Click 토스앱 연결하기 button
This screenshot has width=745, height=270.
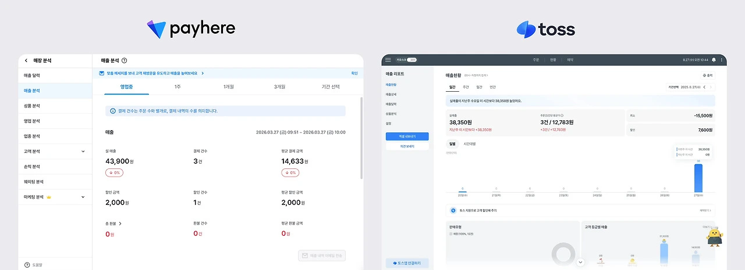407,263
